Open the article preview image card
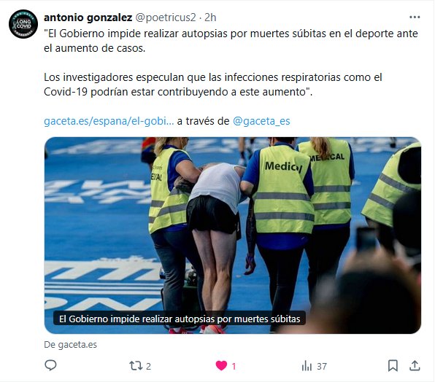Viewport: 435px width, 382px height. [x=233, y=235]
